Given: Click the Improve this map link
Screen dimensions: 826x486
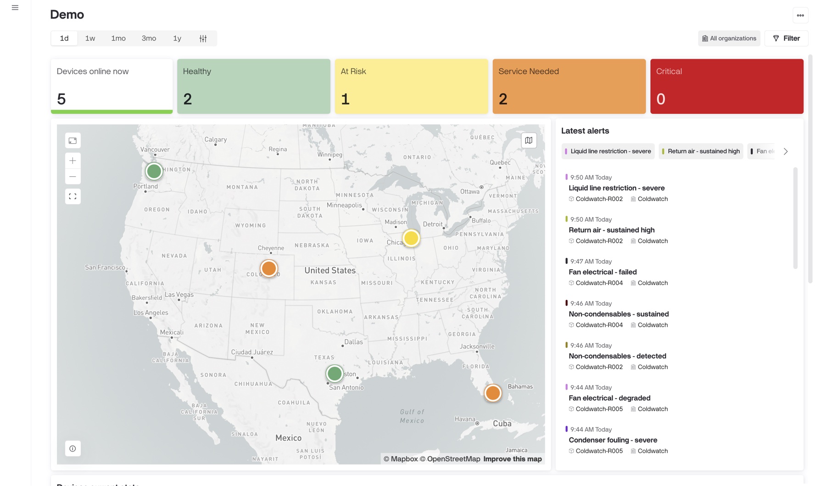Looking at the screenshot, I should [x=513, y=459].
